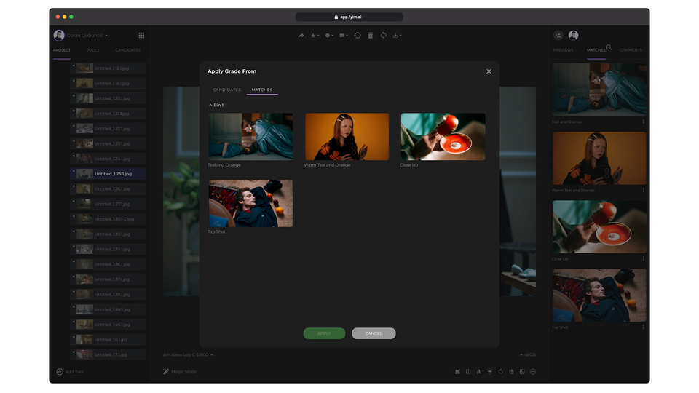Click the share arrow icon in top toolbar
Screen dimensions: 699x393
301,36
